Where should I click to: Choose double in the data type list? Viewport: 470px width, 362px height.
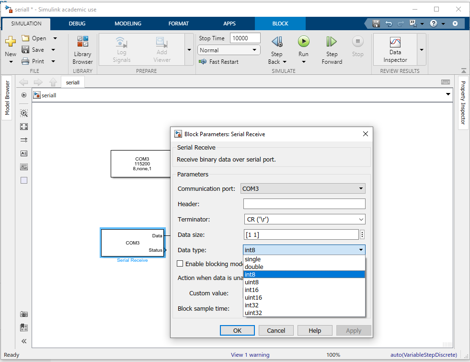coord(254,267)
